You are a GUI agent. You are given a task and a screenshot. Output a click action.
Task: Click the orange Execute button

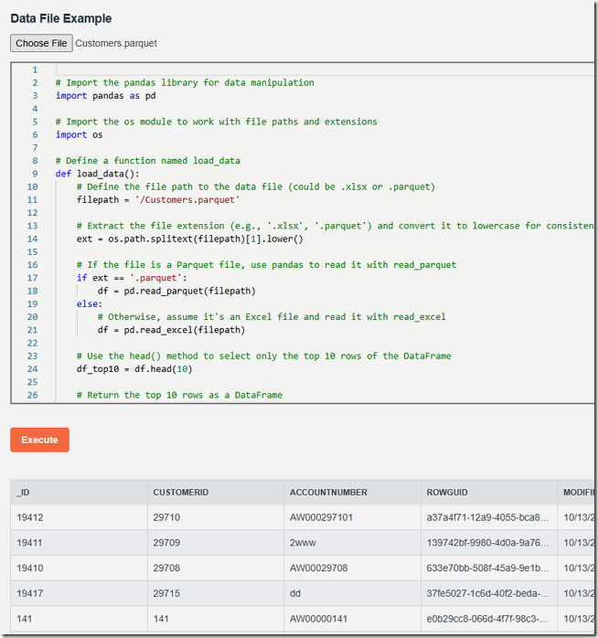point(39,440)
